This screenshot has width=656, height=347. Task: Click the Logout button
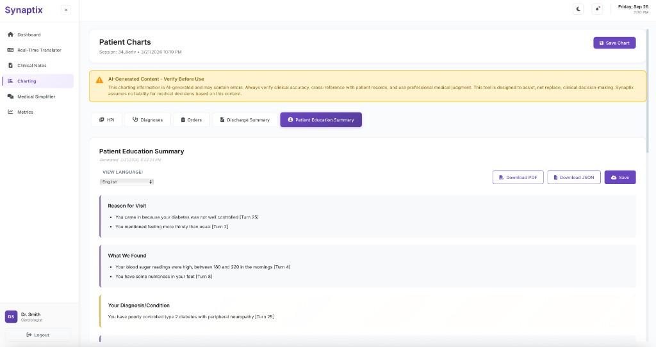coord(38,335)
